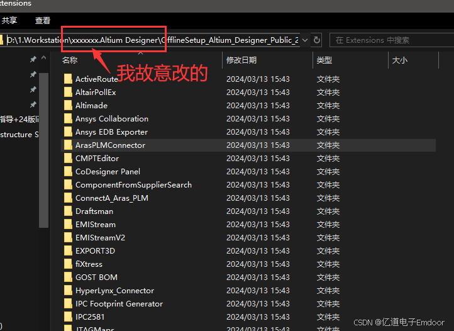Viewport: 454px width, 331px height.
Task: Click the 在 Extensions 中搜索 search box
Action: 392,40
